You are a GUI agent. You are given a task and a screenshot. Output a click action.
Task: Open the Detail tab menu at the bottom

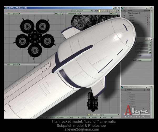(64, 117)
